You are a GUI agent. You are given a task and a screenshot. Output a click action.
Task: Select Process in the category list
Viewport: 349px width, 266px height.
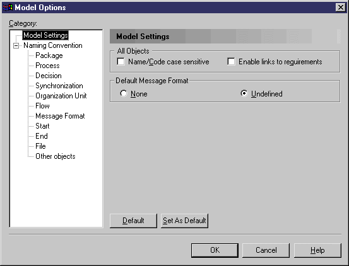[47, 66]
